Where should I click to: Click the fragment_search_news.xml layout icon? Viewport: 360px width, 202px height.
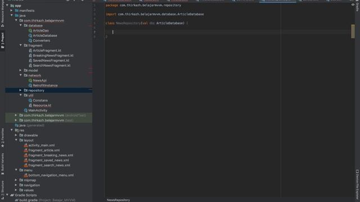point(26,165)
